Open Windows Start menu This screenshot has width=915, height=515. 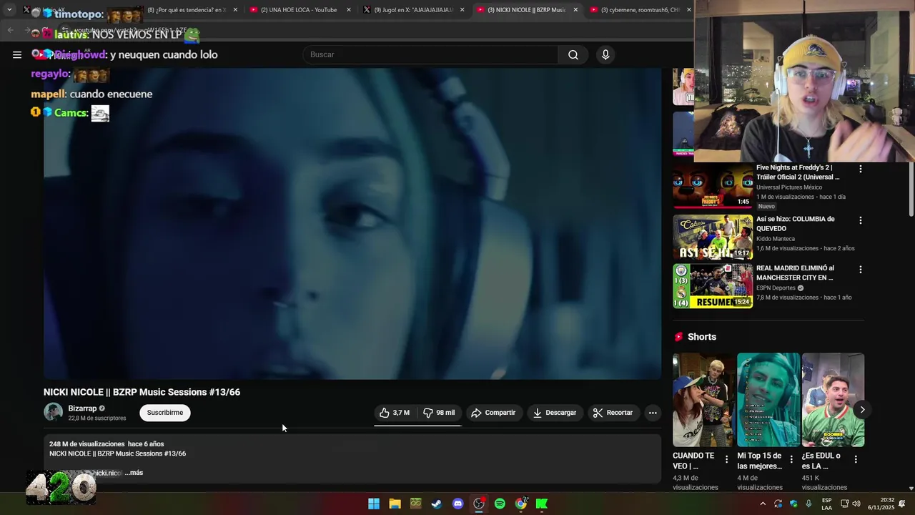click(374, 504)
